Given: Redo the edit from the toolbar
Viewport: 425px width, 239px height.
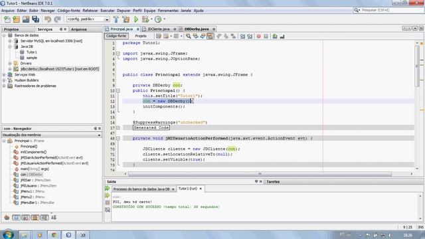Looking at the screenshot, I should (57, 19).
